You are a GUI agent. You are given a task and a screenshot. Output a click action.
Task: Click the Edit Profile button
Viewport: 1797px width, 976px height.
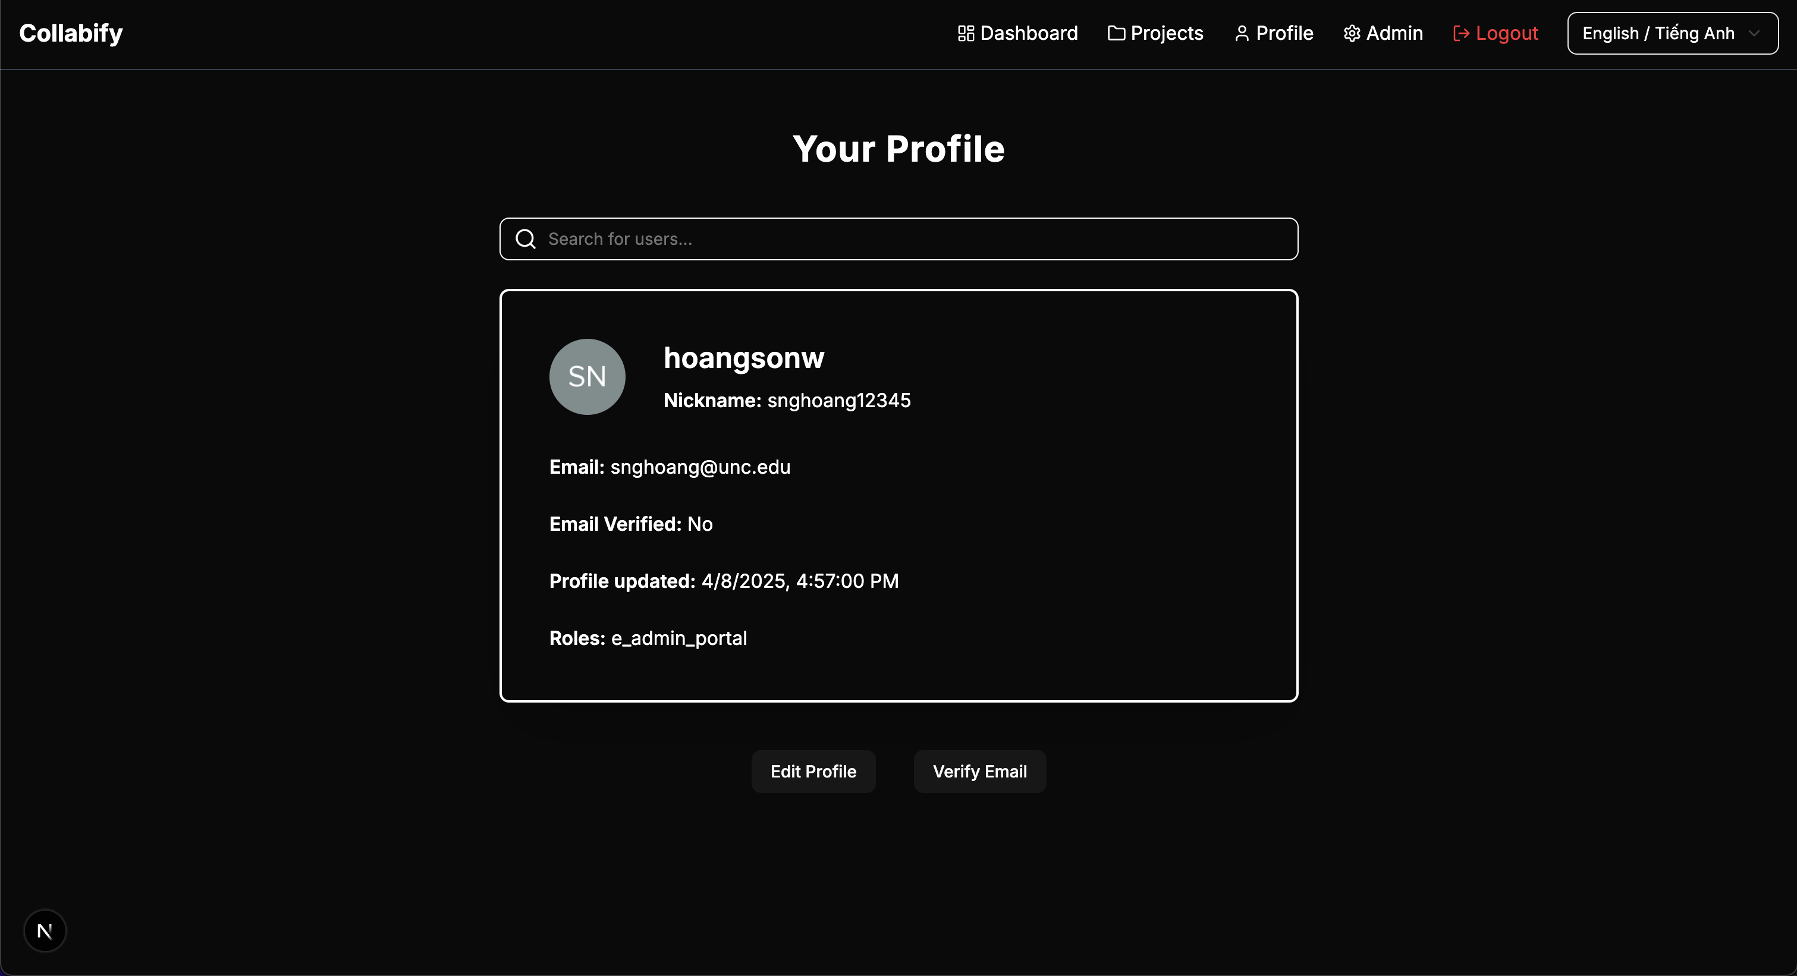point(813,772)
